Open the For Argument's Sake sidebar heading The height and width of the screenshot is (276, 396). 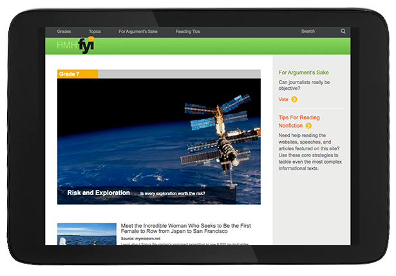(x=303, y=73)
